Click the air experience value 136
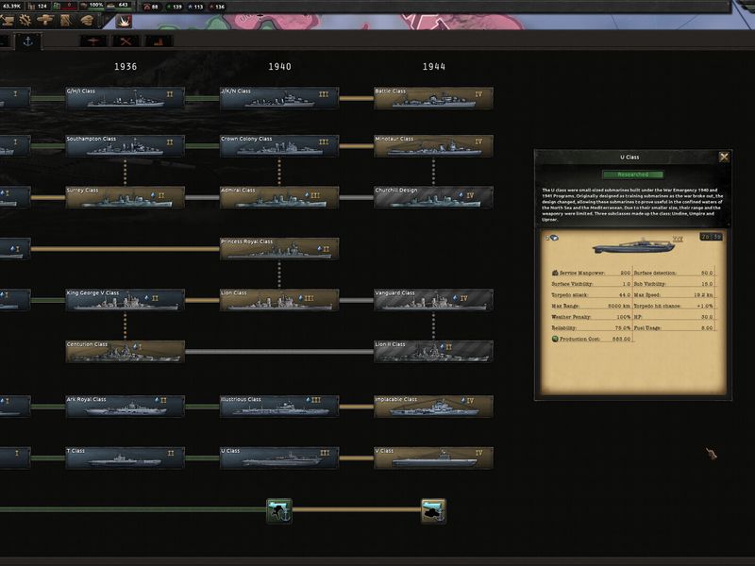This screenshot has width=755, height=566. tap(216, 7)
